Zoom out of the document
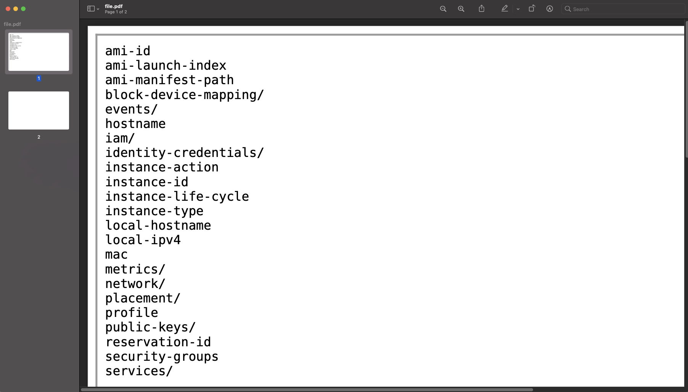This screenshot has height=392, width=688. point(443,8)
